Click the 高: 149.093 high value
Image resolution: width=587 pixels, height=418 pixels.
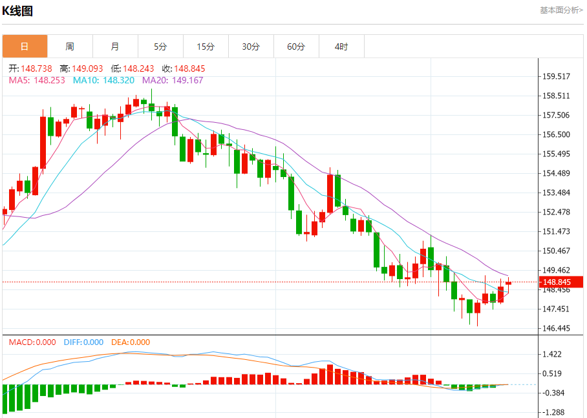tap(81, 68)
